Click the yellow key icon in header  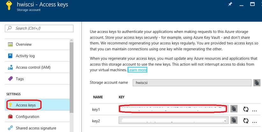[9, 5]
